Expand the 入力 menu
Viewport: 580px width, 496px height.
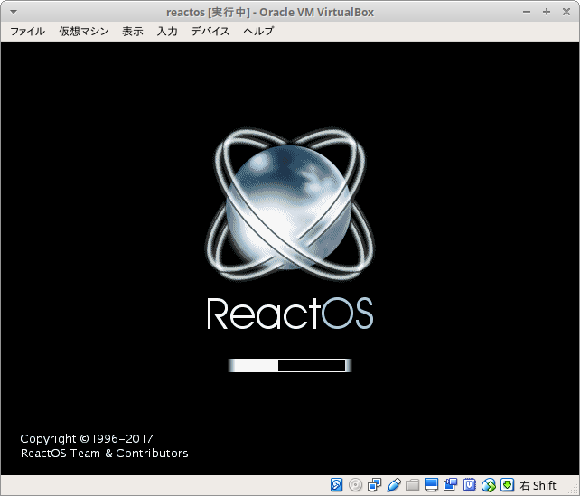click(167, 31)
